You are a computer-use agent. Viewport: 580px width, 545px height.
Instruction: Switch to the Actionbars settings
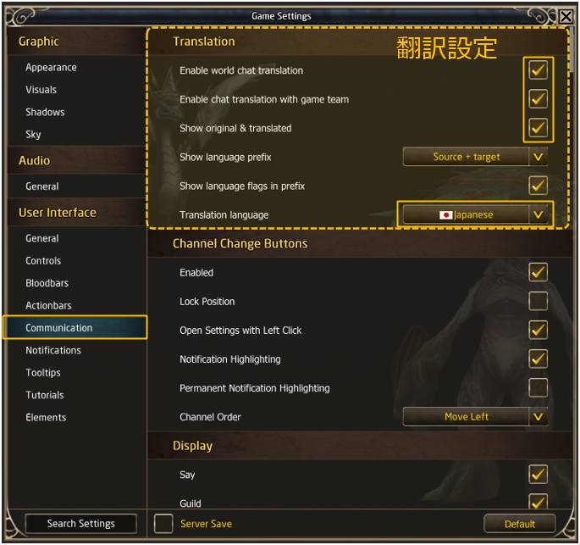48,305
